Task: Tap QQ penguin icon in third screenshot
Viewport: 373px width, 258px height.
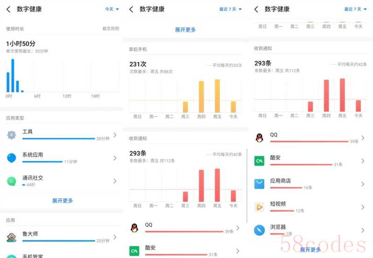Action: pyautogui.click(x=259, y=138)
